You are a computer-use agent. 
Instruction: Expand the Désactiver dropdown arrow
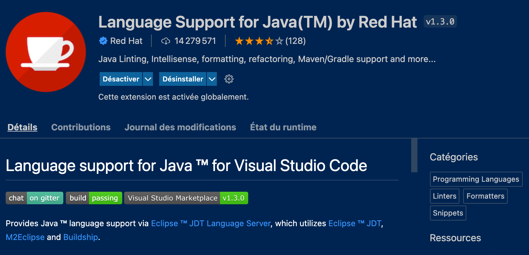click(148, 79)
